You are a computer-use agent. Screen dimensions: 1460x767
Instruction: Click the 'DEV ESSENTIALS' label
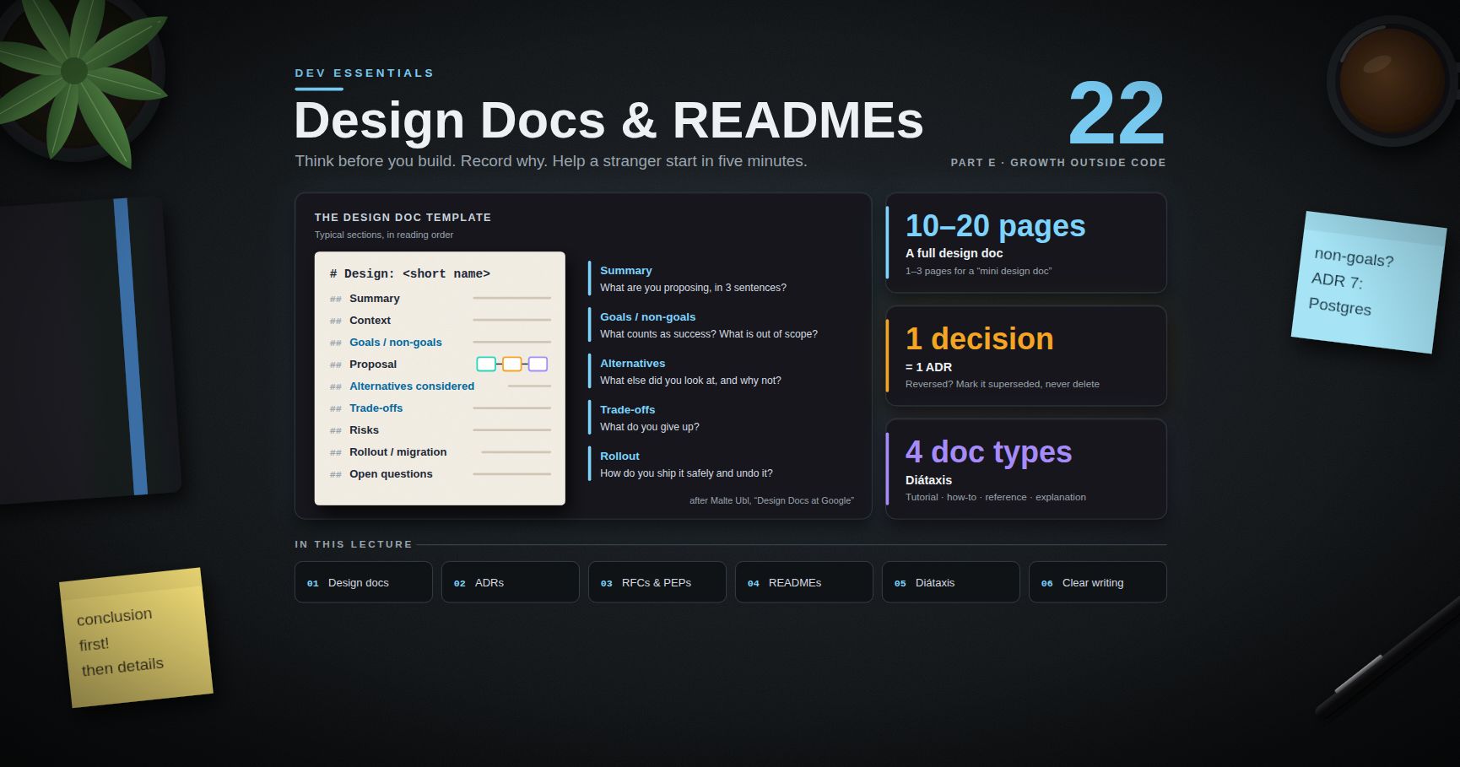click(364, 73)
